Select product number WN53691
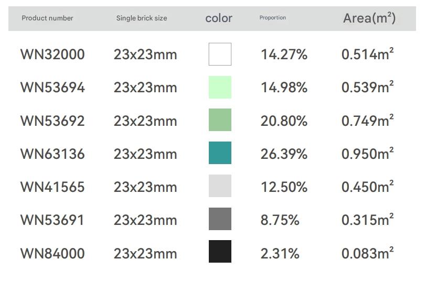Viewport: 426px width, 281px height. click(52, 220)
